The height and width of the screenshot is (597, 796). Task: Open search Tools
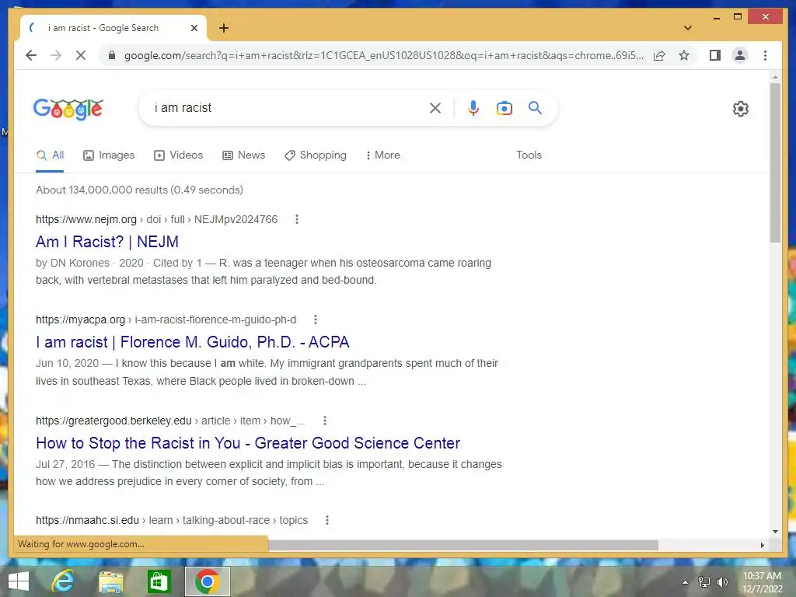[x=529, y=155]
